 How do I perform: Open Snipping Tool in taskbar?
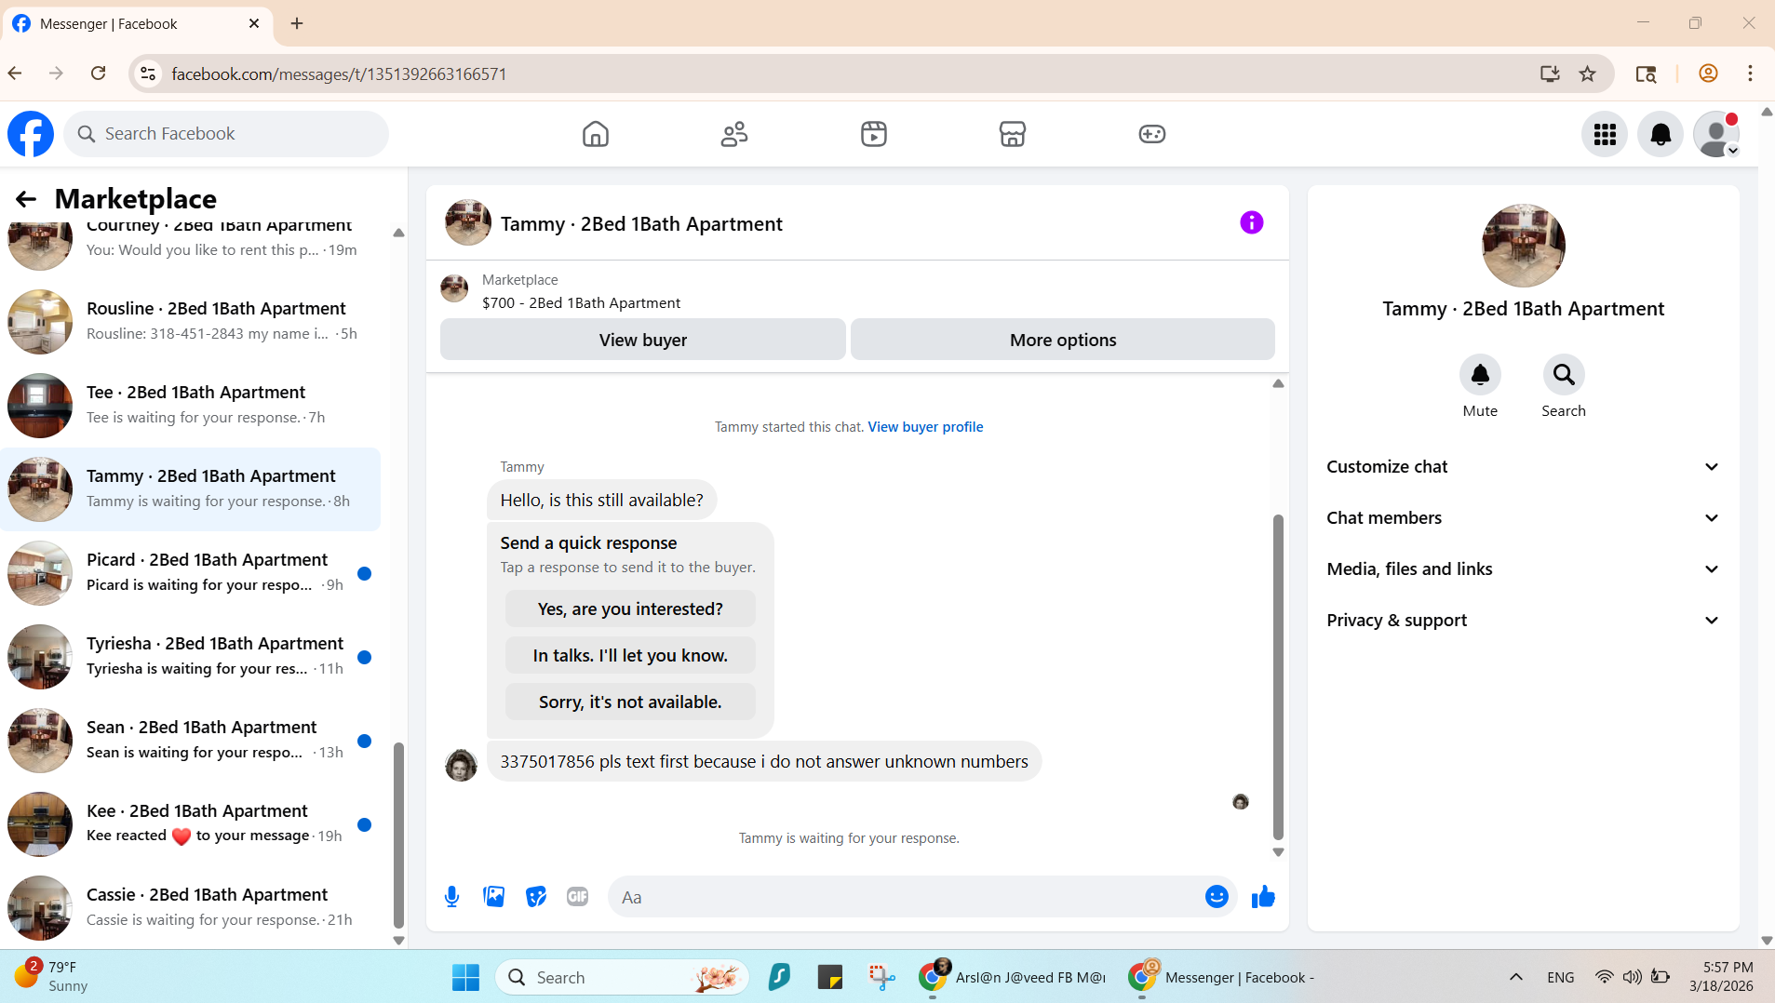[881, 977]
